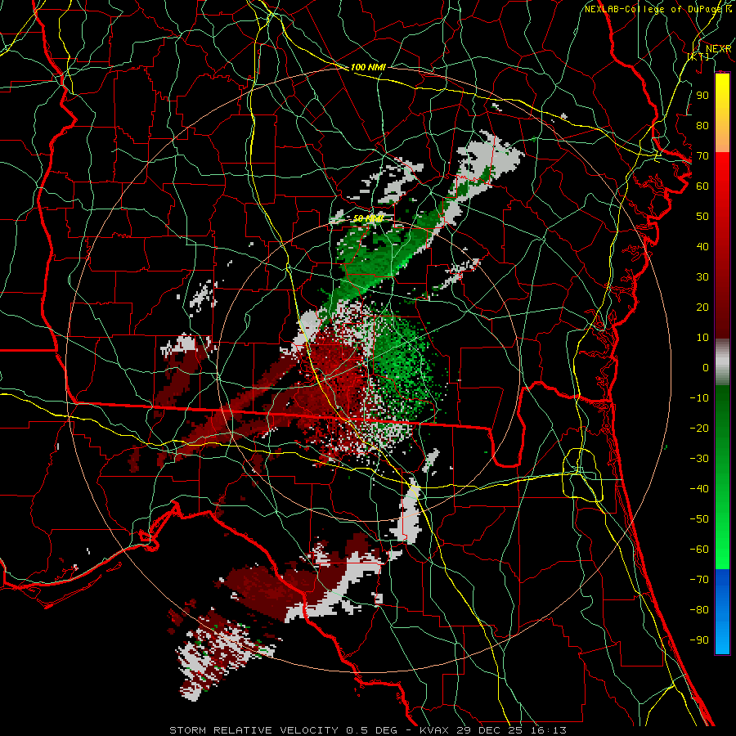Click the 90 value on the velocity scale
The height and width of the screenshot is (736, 736).
[702, 96]
